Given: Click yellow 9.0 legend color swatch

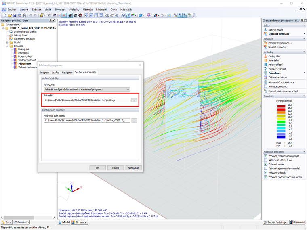Looking at the screenshot, I should 281,119.
